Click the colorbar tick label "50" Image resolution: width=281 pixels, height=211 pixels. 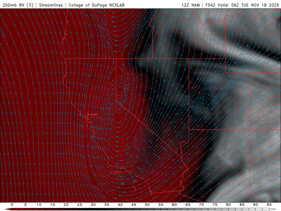click(147, 205)
